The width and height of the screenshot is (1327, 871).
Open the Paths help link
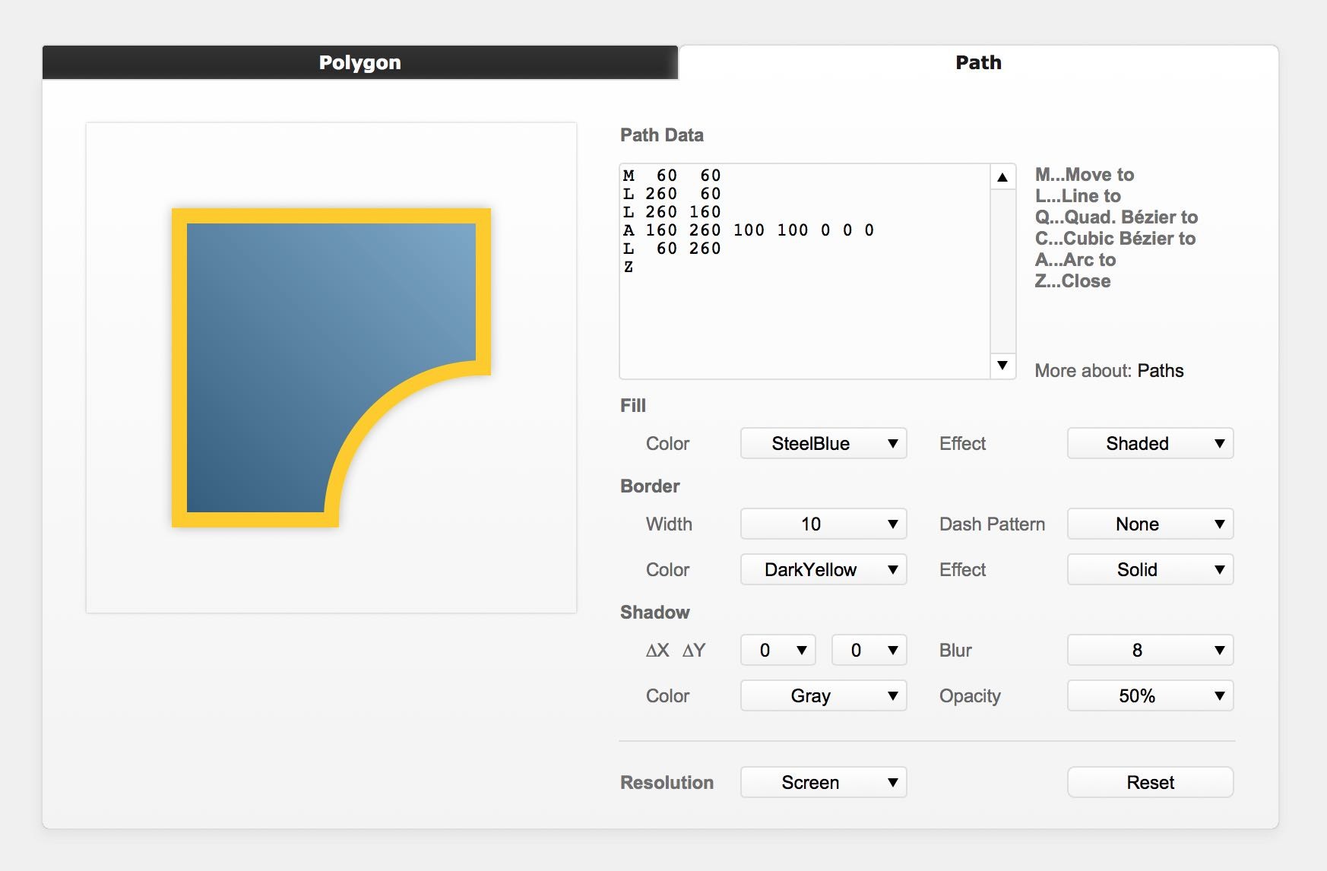click(1161, 371)
